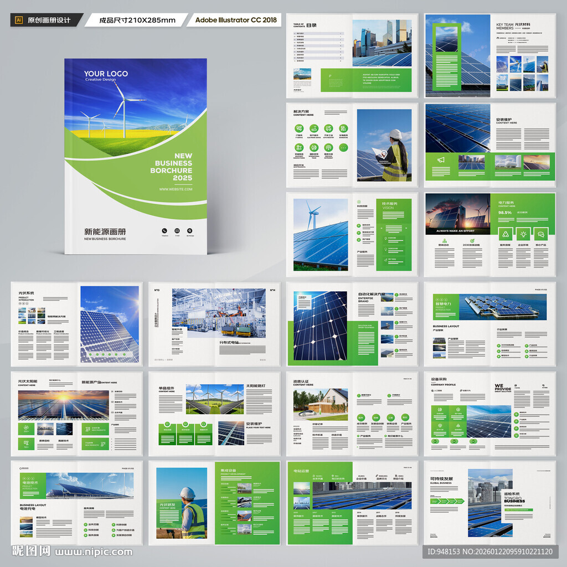Image resolution: width=567 pixels, height=567 pixels.
Task: Click the lightbulb icon in the green box
Action: click(523, 234)
